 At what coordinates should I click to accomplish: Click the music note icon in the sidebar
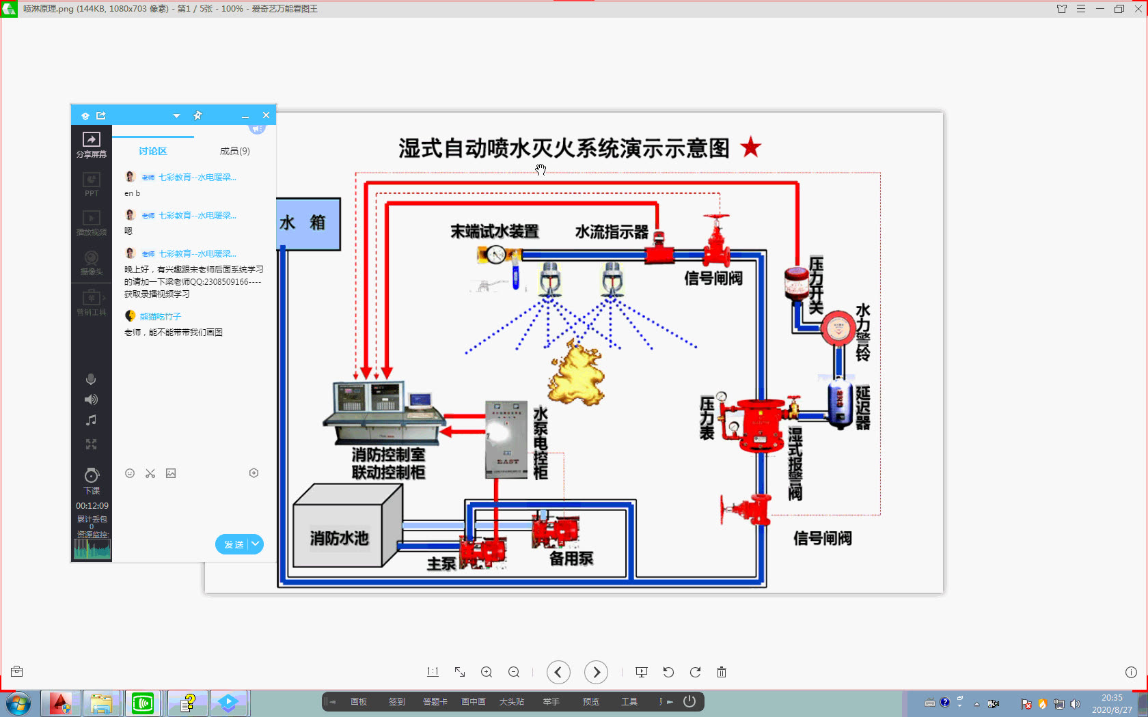point(91,421)
